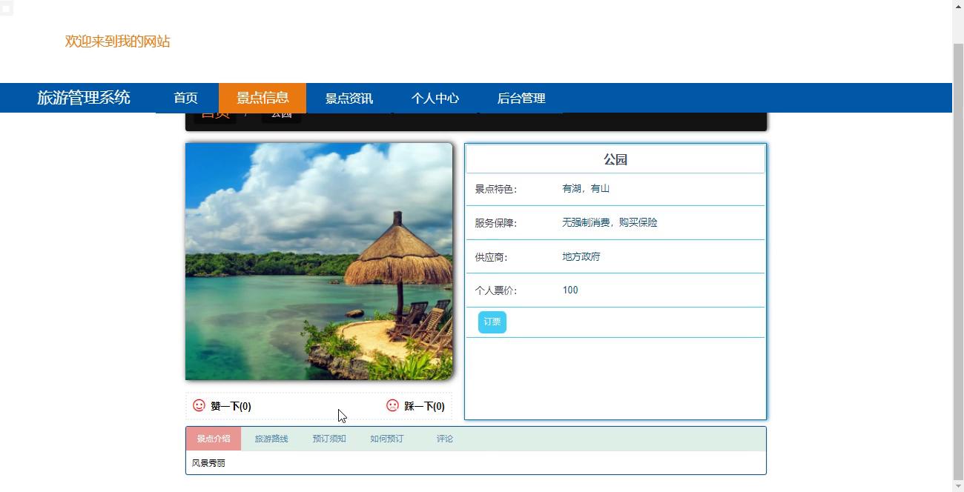Open 景点资讯 in the navigation bar
This screenshot has width=964, height=492.
[x=349, y=98]
